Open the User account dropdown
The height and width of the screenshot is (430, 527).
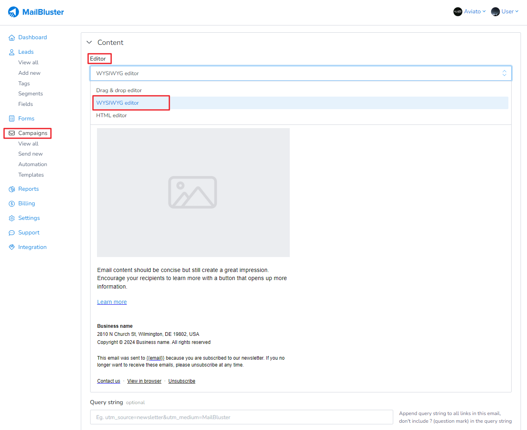coord(505,12)
